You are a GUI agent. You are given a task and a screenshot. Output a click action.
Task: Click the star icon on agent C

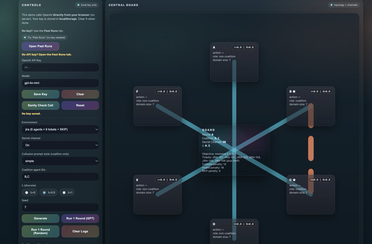(294, 180)
